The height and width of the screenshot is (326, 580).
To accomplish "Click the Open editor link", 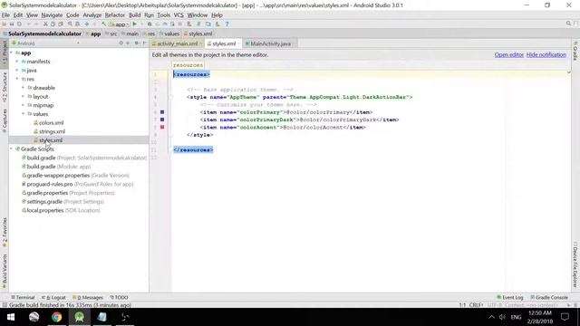I will (509, 54).
